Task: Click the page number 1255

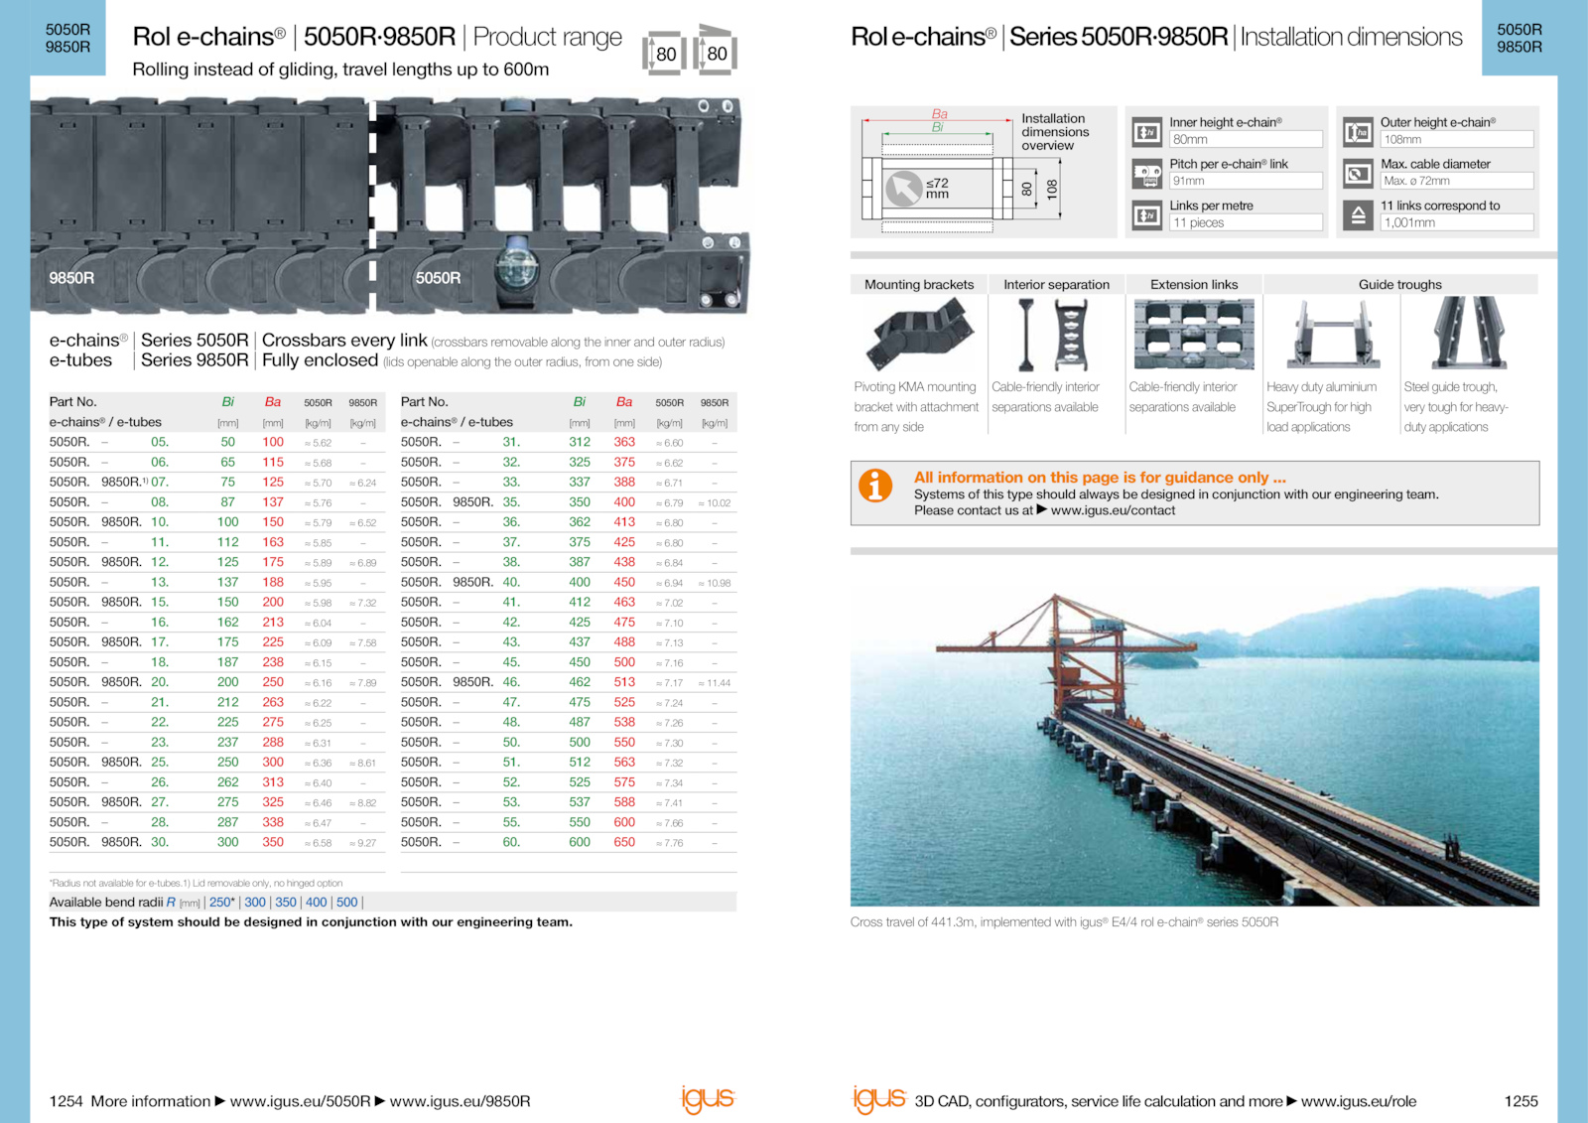Action: [1522, 1101]
